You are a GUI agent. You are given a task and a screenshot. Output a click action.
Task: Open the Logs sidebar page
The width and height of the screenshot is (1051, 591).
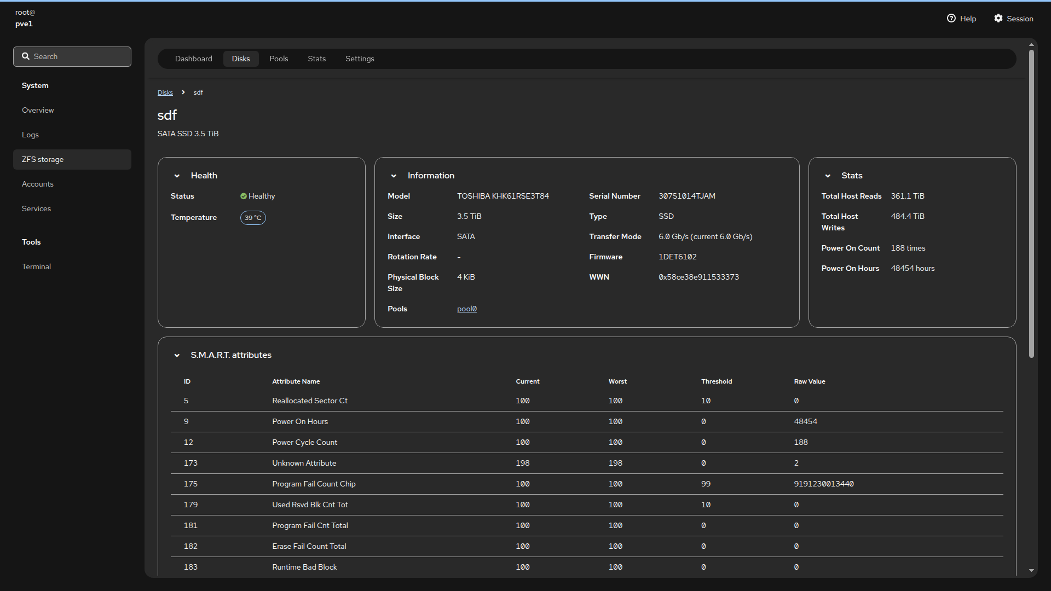[30, 135]
